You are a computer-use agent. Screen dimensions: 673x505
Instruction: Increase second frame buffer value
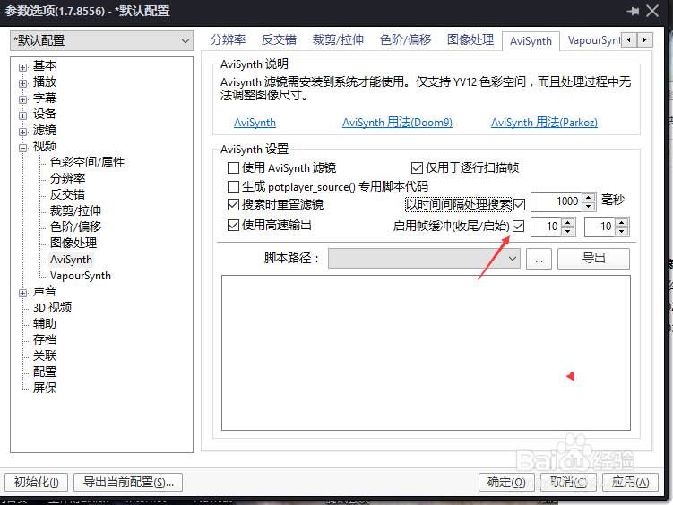tap(622, 222)
